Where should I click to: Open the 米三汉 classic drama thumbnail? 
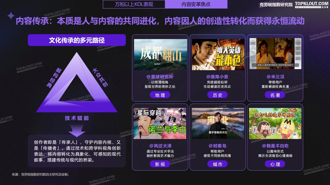[275, 53]
